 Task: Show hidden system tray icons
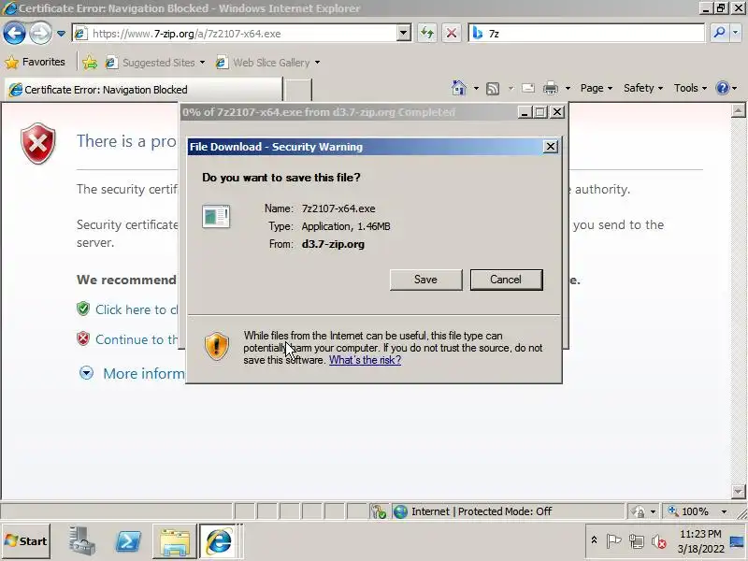594,540
